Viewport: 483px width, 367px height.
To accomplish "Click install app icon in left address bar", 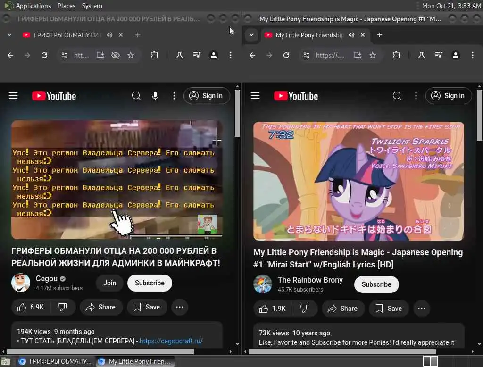I will (100, 55).
